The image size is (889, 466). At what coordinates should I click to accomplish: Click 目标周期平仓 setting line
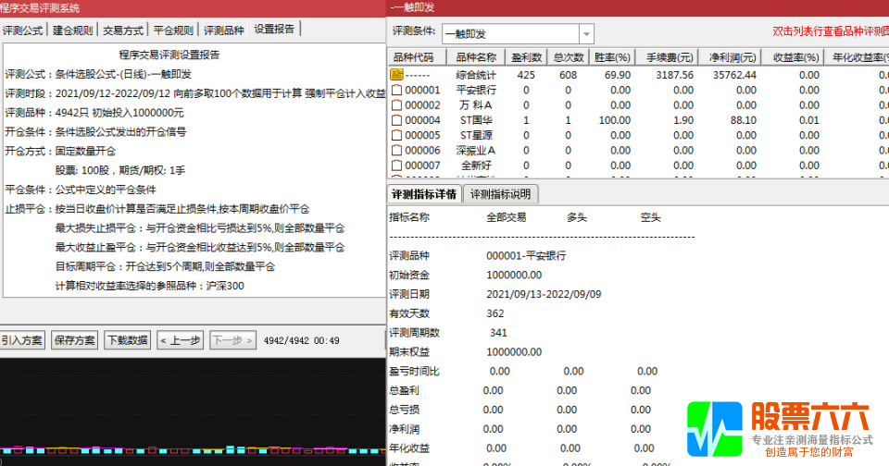point(165,266)
